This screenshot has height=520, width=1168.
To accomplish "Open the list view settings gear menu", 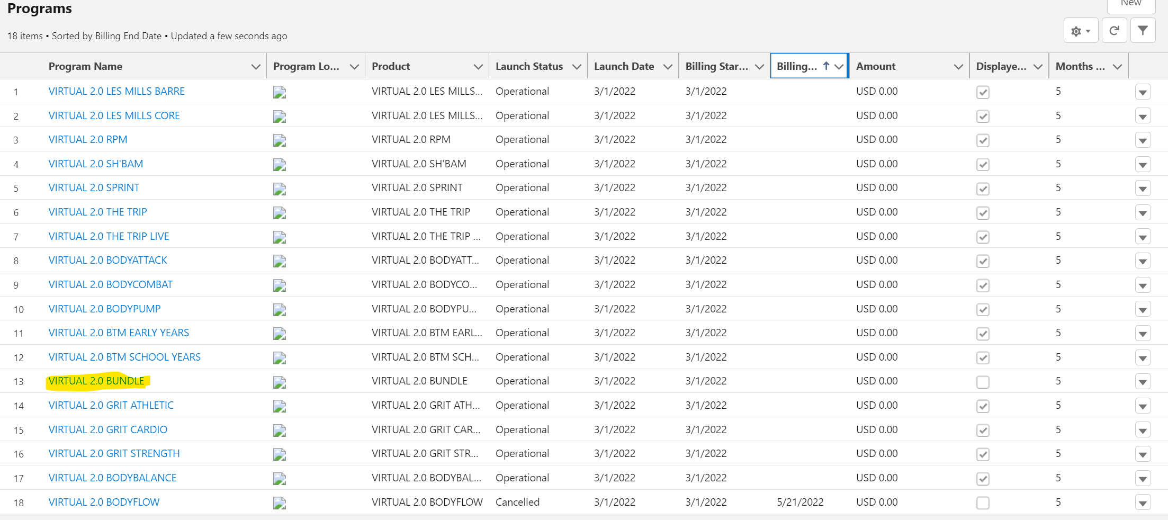I will tap(1081, 31).
